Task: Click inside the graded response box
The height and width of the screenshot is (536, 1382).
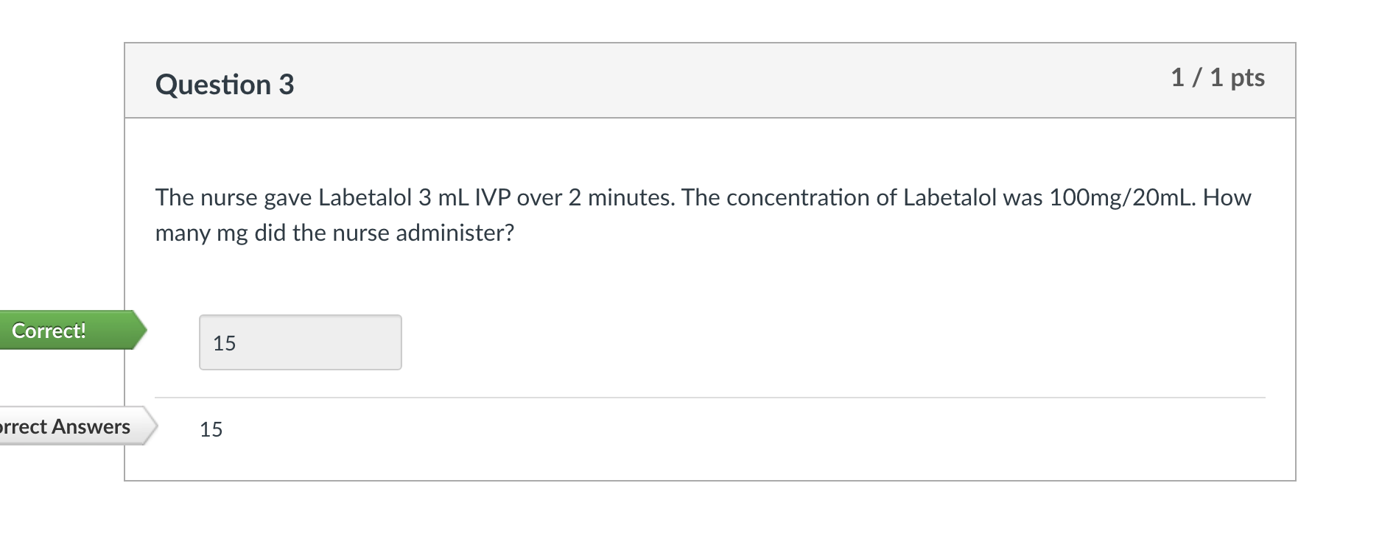Action: 299,342
